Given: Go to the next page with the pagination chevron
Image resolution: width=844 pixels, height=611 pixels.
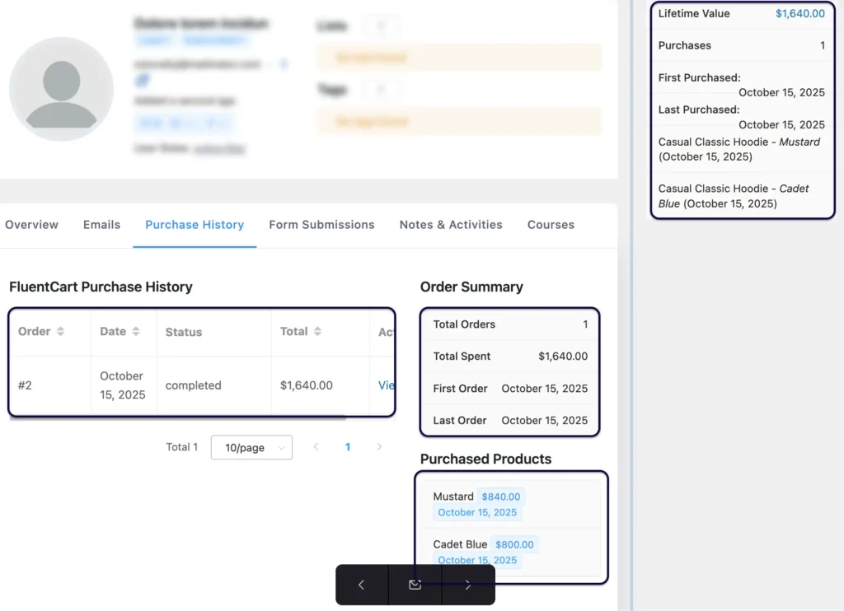Looking at the screenshot, I should pyautogui.click(x=379, y=447).
